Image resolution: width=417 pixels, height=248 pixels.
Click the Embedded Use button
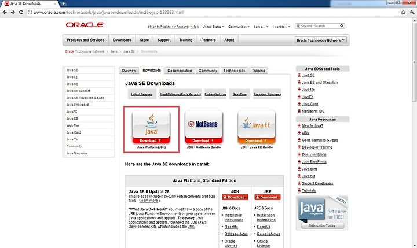215,94
